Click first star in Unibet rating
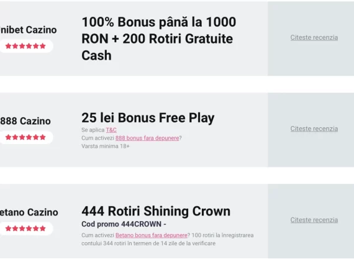 pos(8,46)
